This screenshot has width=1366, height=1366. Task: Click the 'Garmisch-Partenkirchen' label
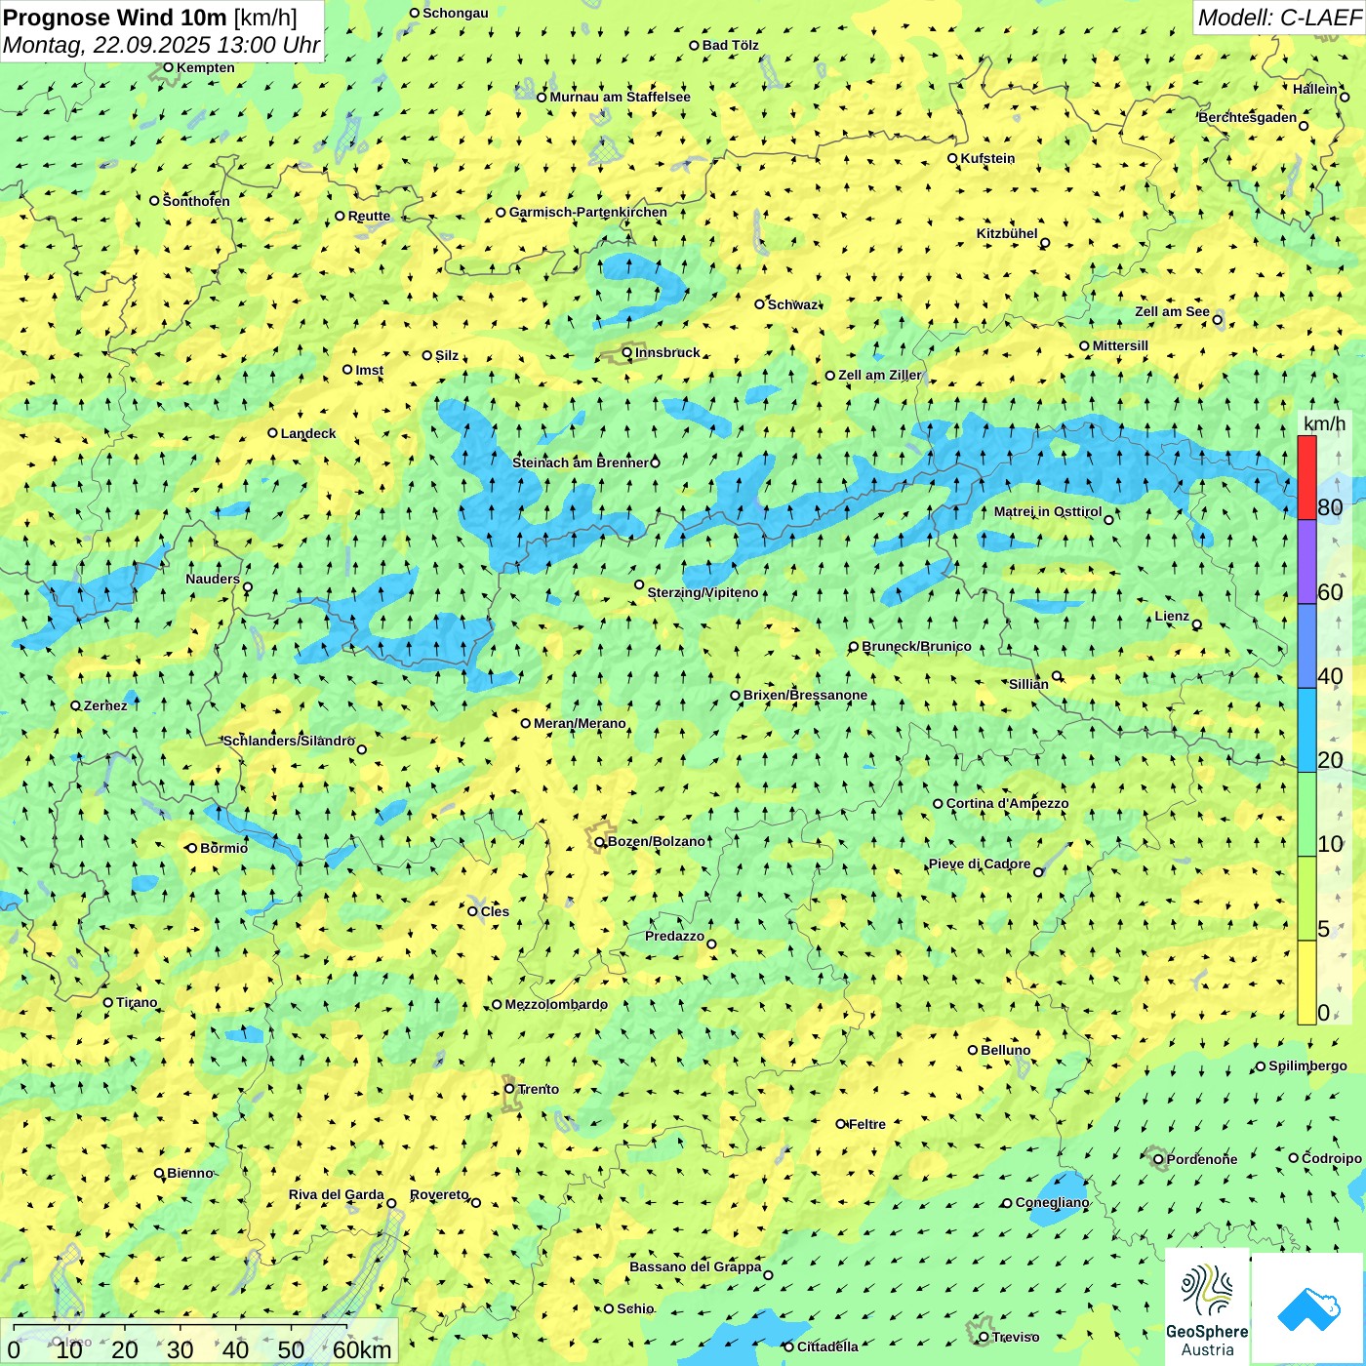click(x=588, y=212)
